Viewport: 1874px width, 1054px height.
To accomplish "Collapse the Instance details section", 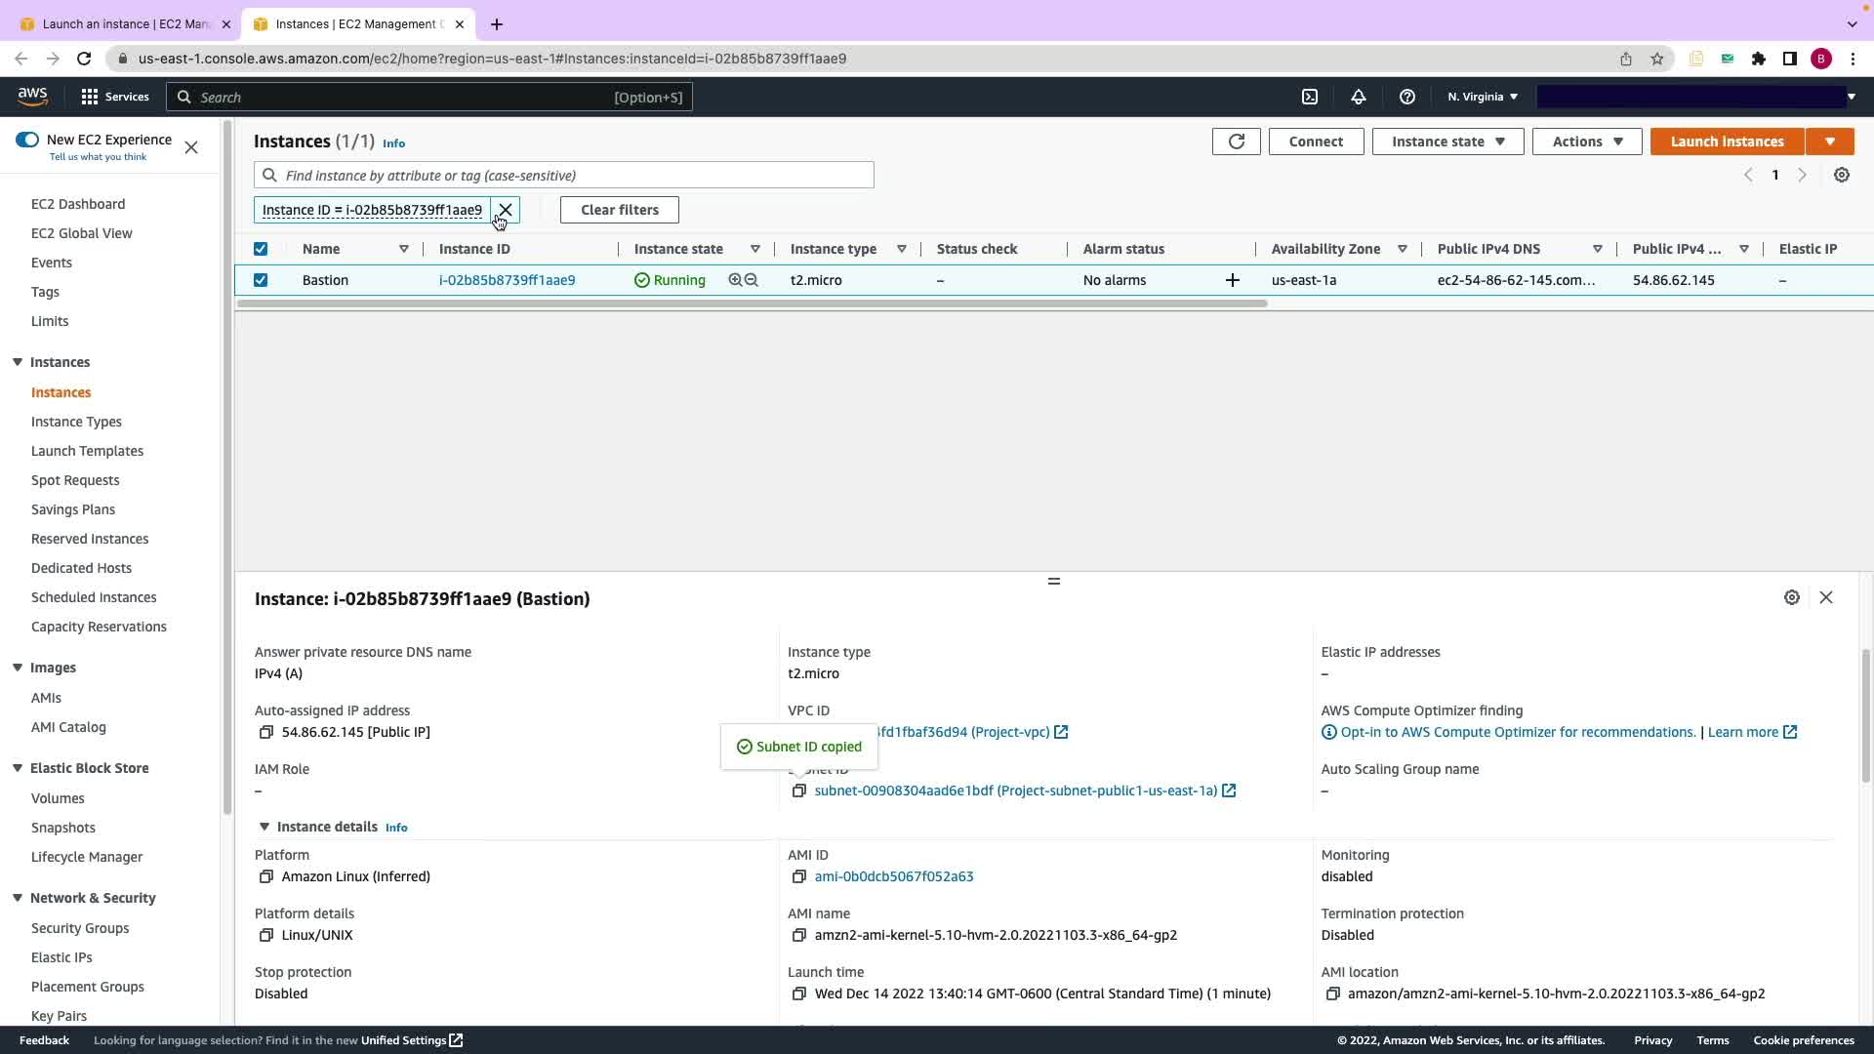I will [x=264, y=827].
